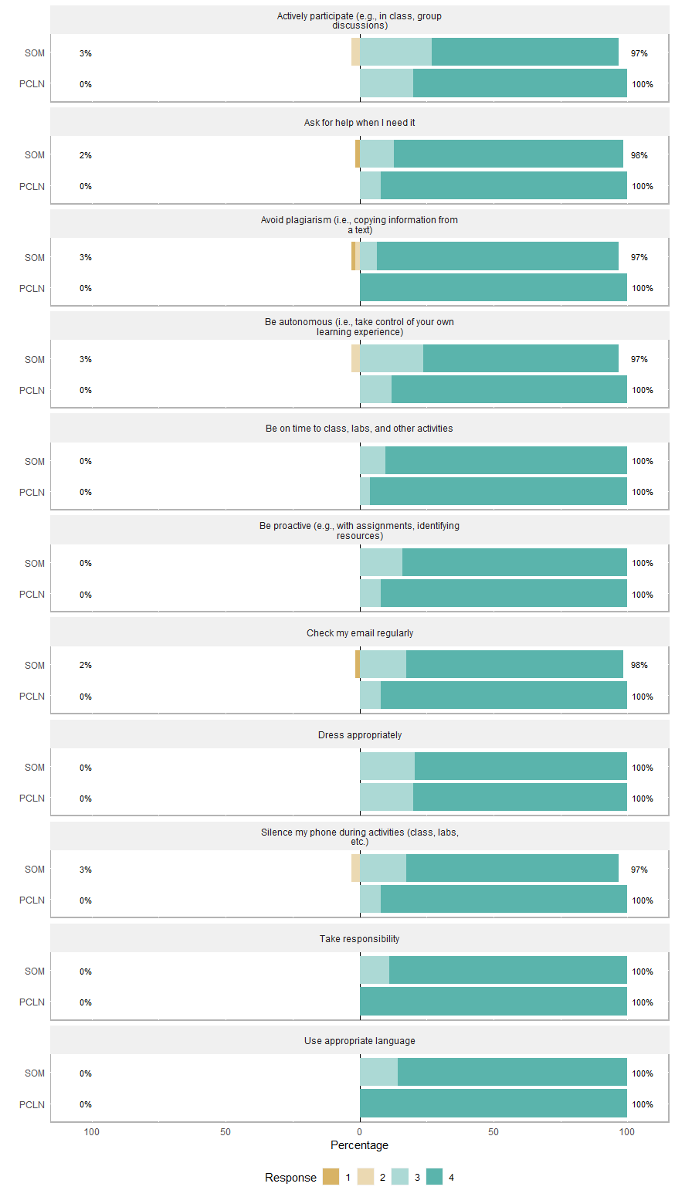Click the "Percentage" x-axis title

(360, 1145)
